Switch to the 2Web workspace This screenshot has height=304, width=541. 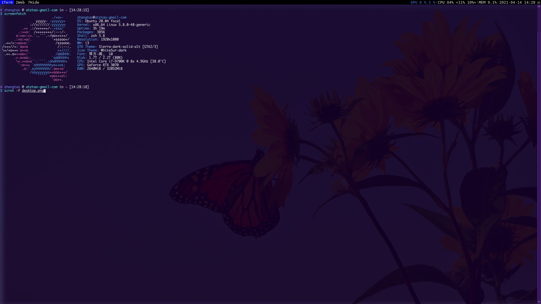[x=20, y=2]
